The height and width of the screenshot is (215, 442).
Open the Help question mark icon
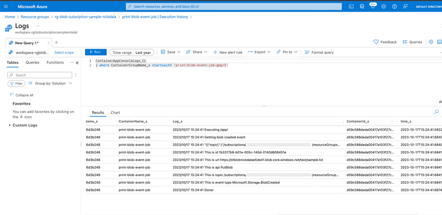click(394, 7)
